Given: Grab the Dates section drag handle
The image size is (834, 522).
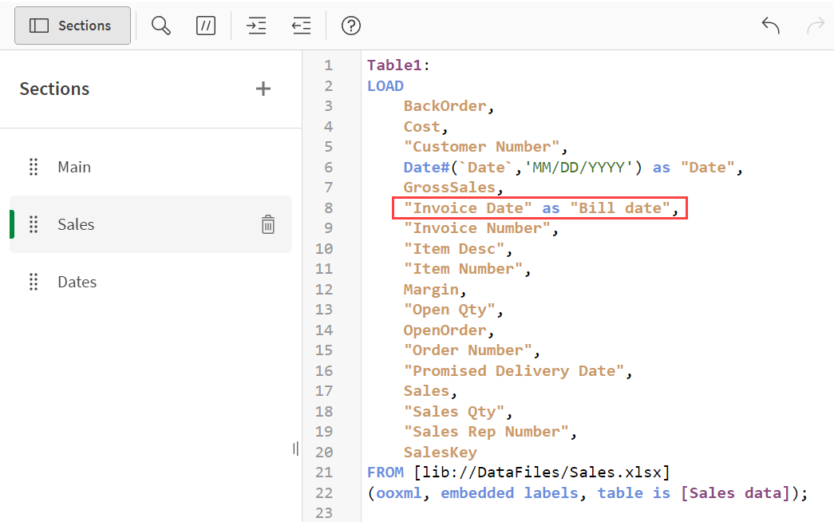Looking at the screenshot, I should tap(34, 282).
